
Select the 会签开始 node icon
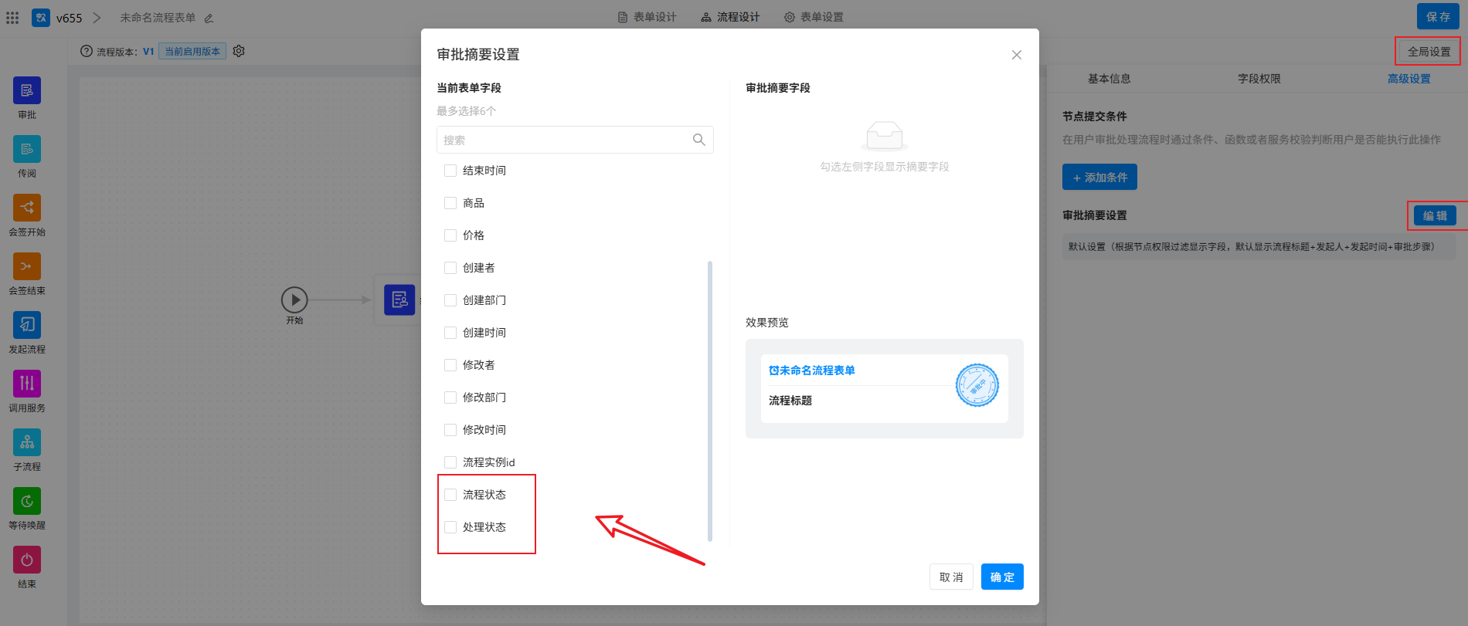[27, 208]
